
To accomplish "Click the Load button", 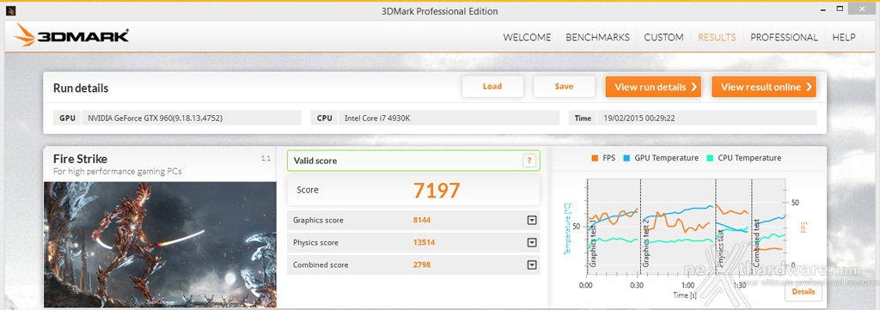I will pyautogui.click(x=492, y=87).
